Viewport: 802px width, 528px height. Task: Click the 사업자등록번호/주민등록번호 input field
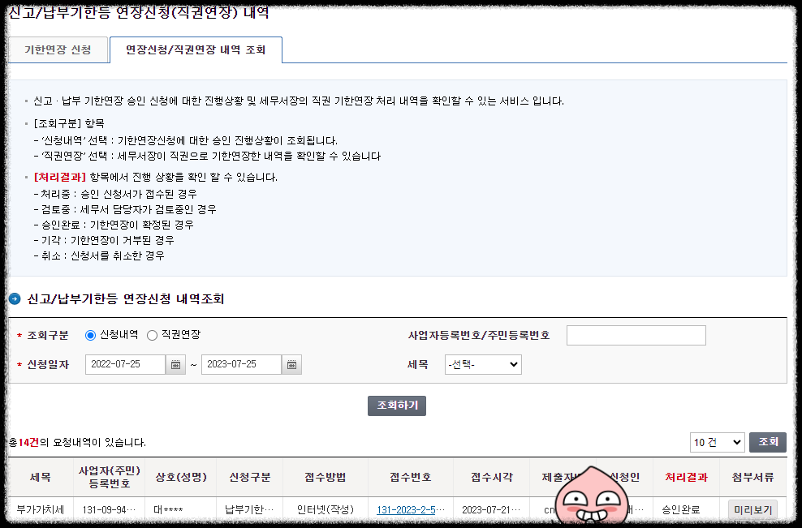click(x=636, y=335)
